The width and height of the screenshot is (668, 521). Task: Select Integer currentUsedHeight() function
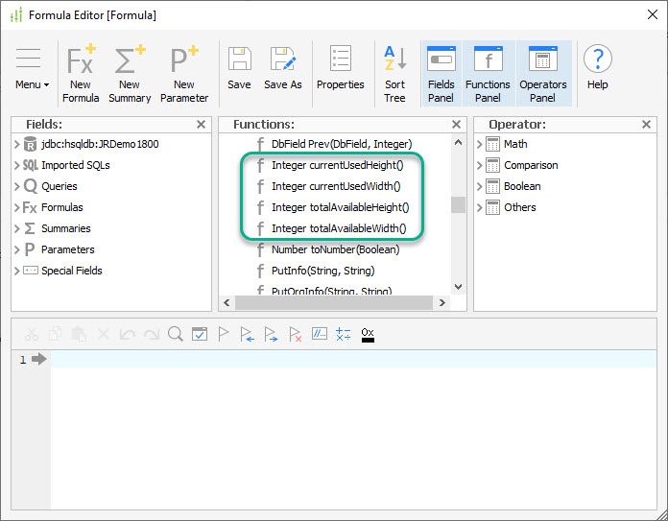click(x=338, y=165)
